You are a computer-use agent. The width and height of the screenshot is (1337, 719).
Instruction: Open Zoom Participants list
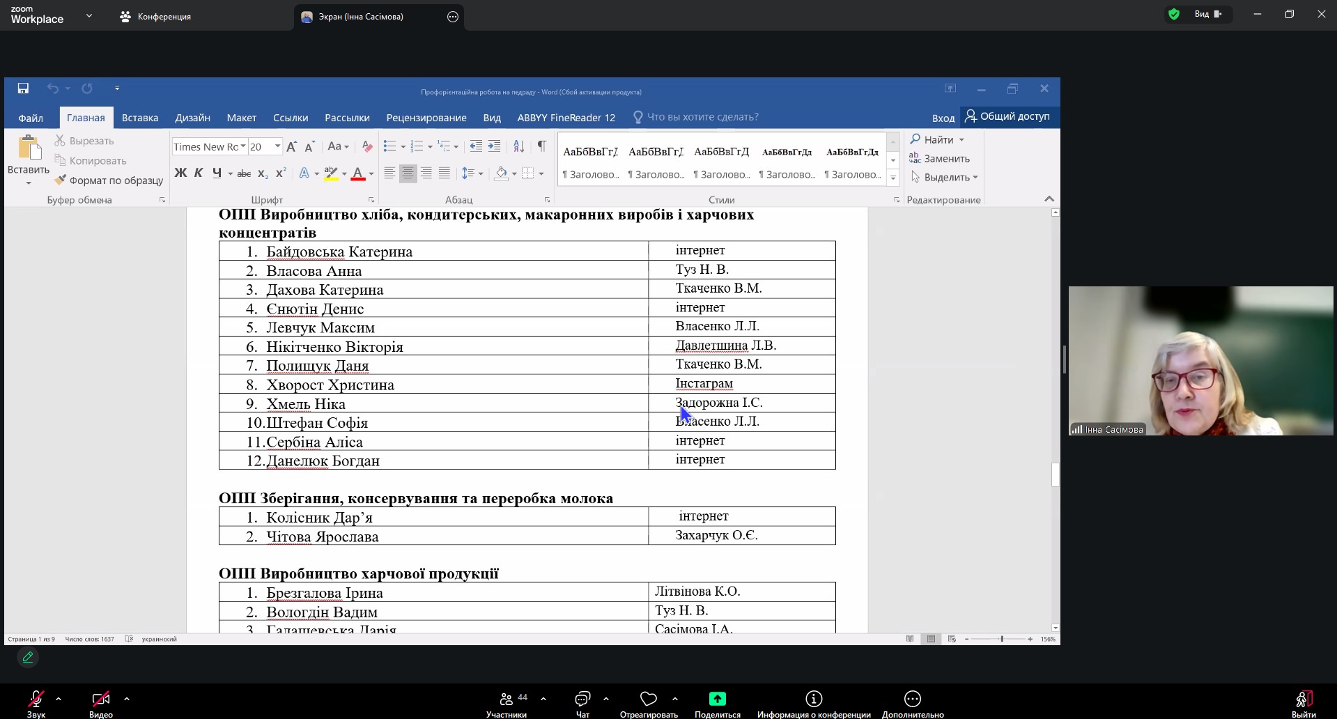(507, 699)
